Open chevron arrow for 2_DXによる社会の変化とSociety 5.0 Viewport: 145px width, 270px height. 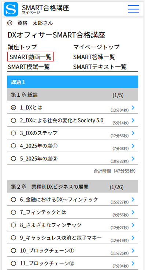pyautogui.click(x=133, y=120)
